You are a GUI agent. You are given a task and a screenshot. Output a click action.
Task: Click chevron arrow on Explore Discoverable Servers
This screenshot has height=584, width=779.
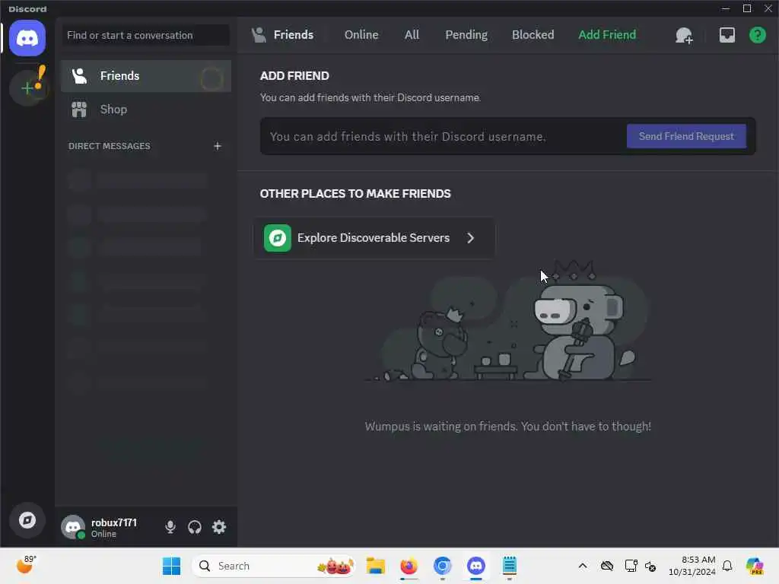[x=470, y=238]
